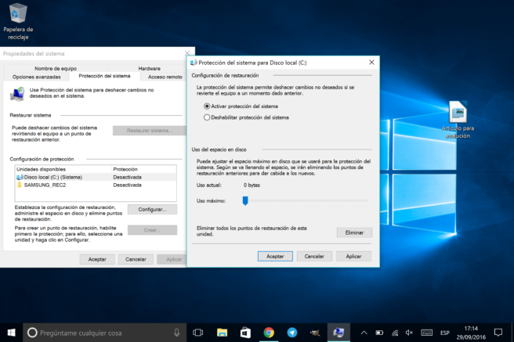Launch Google Chrome from the taskbar
This screenshot has height=342, width=514.
pyautogui.click(x=269, y=333)
